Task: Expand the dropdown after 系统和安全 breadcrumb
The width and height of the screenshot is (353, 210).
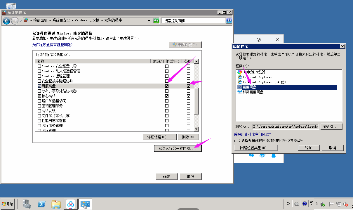Action: coord(72,21)
